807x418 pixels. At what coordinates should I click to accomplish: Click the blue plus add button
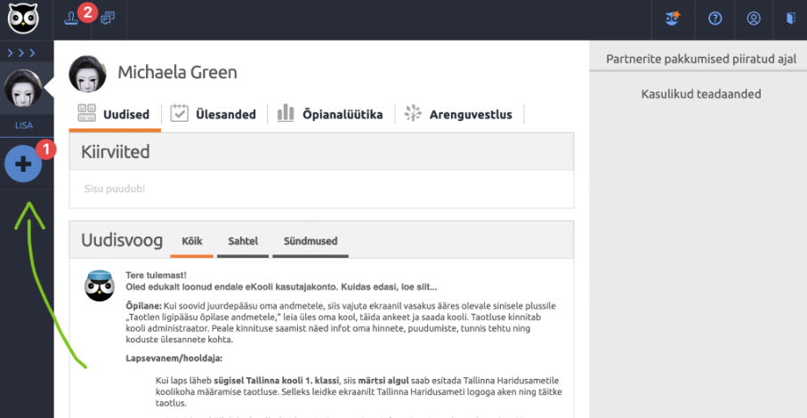point(23,165)
